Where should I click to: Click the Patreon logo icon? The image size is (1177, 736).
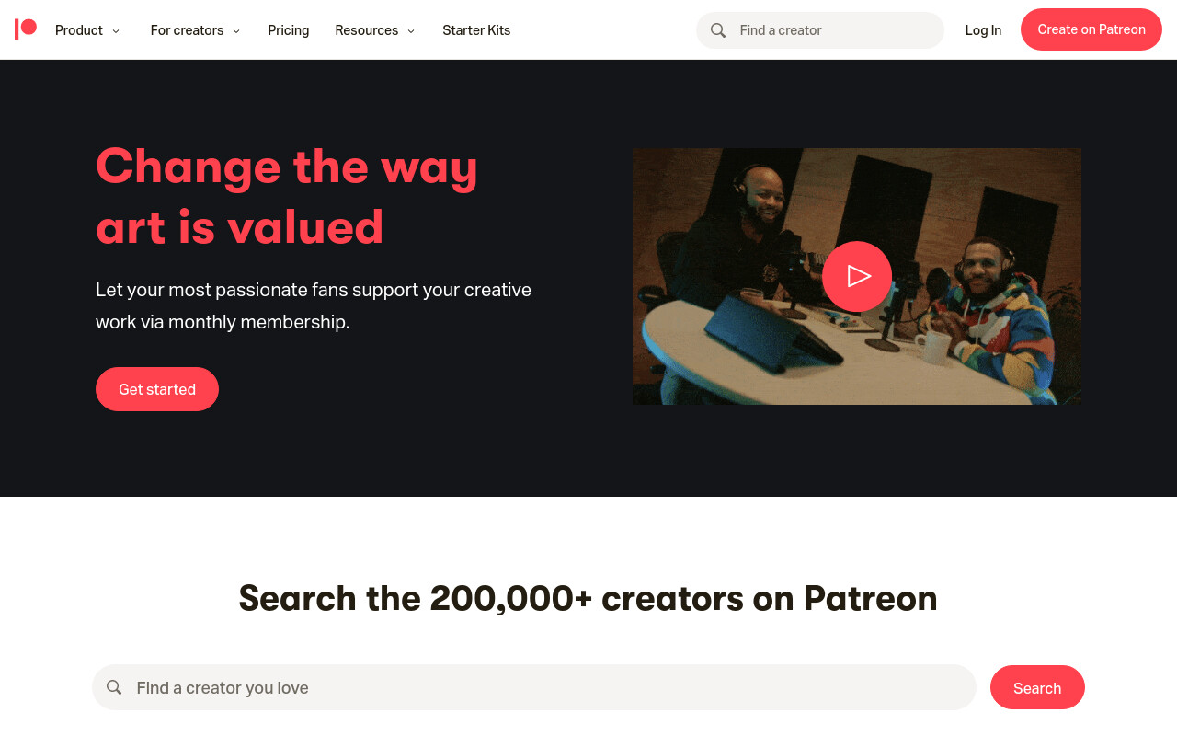click(26, 29)
